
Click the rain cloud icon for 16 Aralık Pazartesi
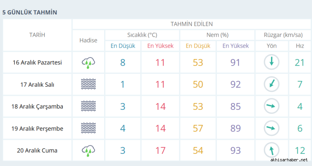(89, 63)
